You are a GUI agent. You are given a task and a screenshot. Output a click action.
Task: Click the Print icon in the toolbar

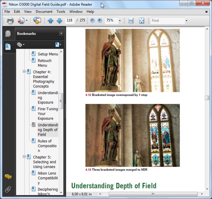pyautogui.click(x=10, y=21)
